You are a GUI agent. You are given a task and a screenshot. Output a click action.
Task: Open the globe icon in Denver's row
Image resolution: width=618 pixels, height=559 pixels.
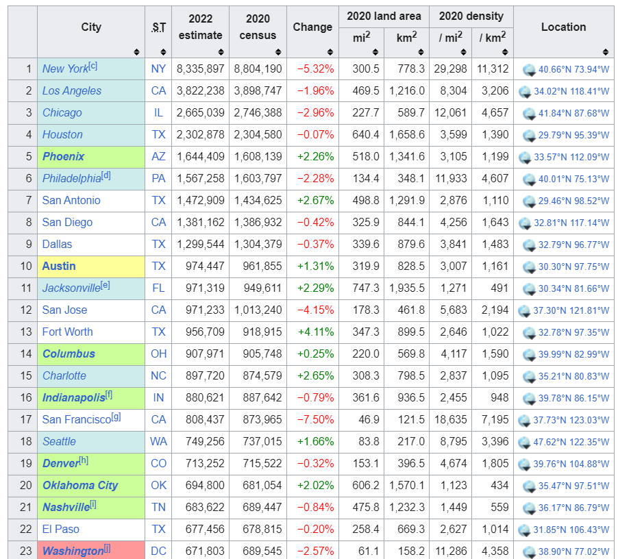point(524,464)
